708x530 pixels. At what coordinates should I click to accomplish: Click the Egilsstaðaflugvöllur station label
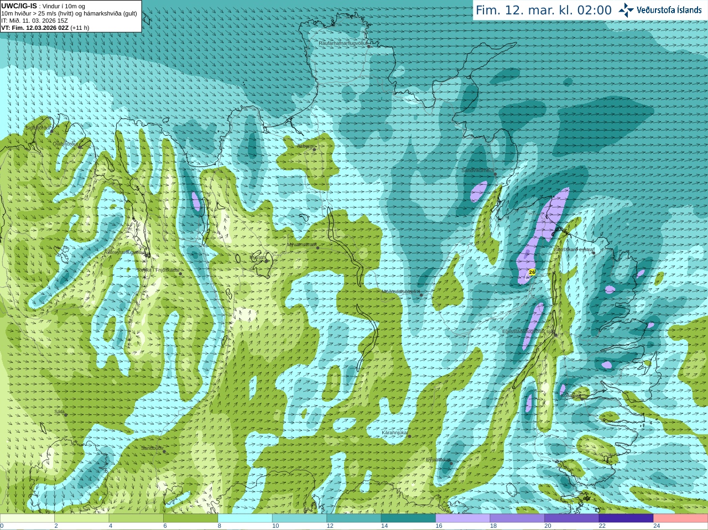(528, 331)
